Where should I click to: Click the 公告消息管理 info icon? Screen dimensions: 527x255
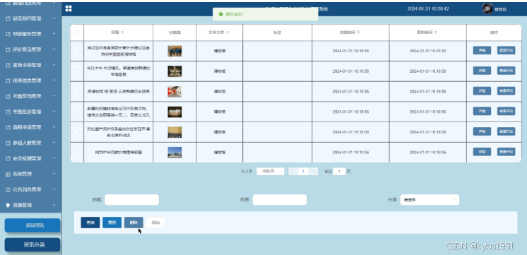coord(8,189)
